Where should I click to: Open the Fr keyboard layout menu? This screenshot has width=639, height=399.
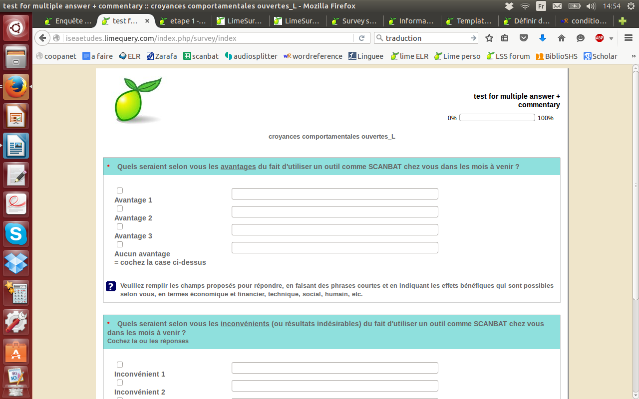pos(541,6)
